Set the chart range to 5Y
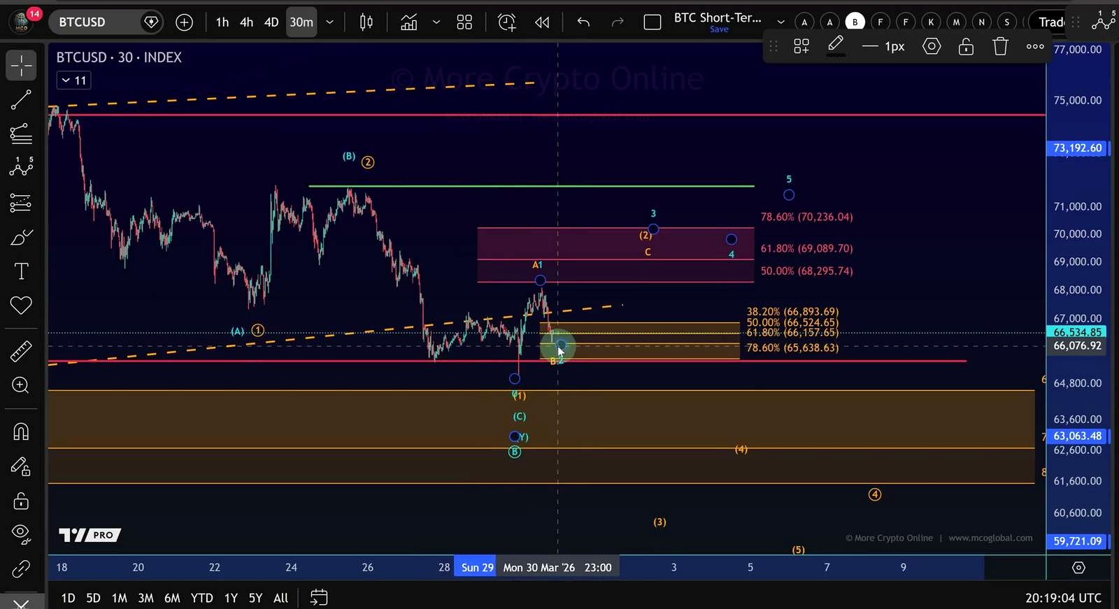 (255, 598)
